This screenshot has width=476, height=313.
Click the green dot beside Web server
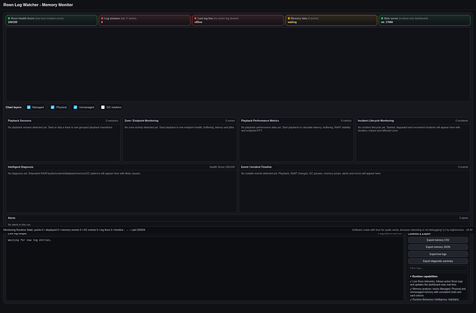(x=382, y=19)
